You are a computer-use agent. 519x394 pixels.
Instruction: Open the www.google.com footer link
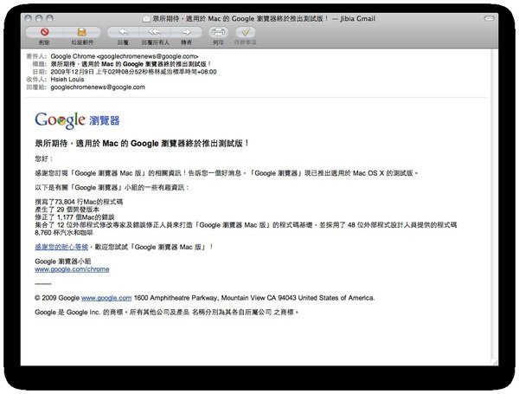[106, 298]
